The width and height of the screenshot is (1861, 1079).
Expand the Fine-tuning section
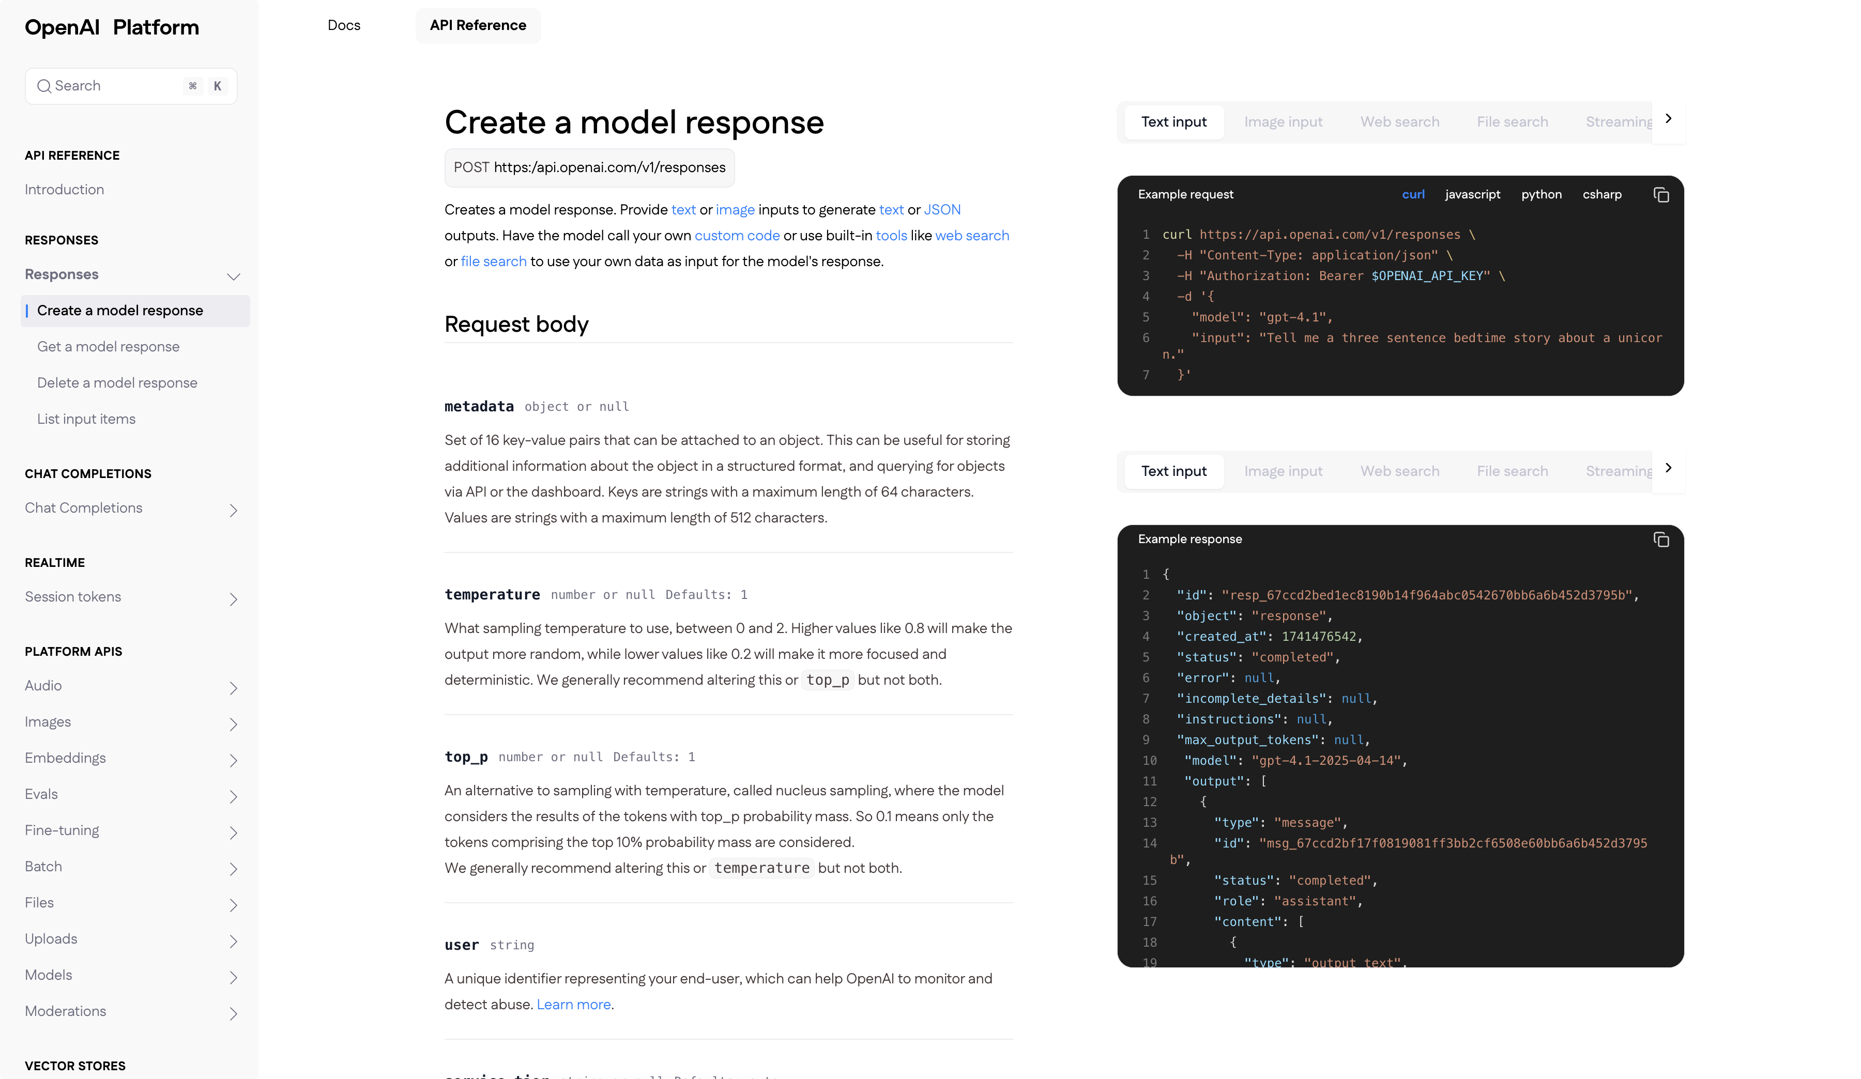233,833
